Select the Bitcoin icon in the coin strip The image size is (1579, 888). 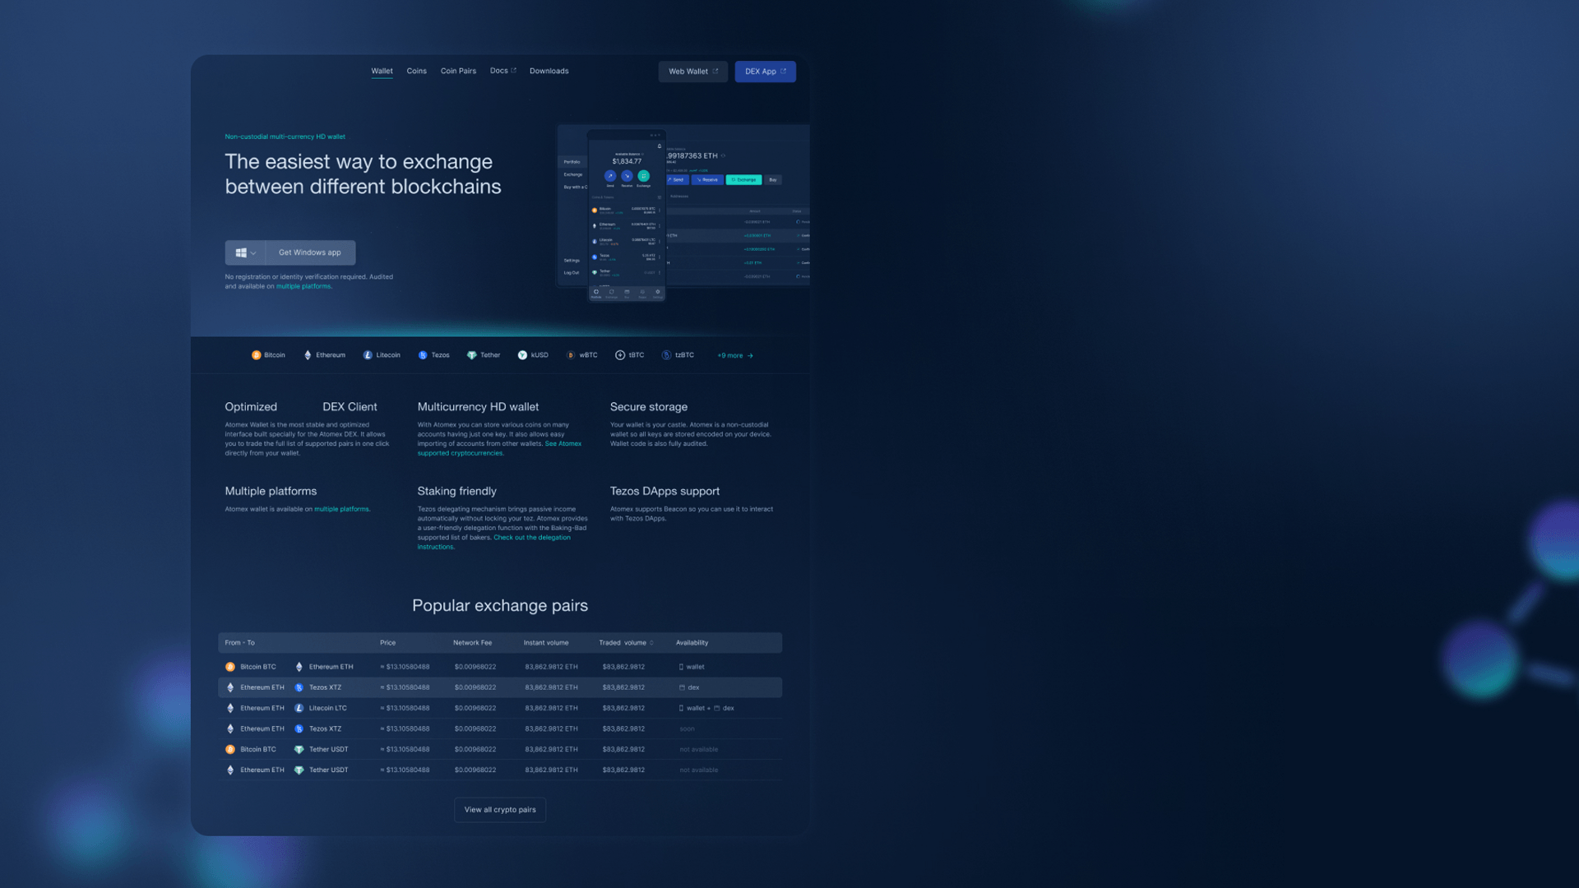(256, 355)
